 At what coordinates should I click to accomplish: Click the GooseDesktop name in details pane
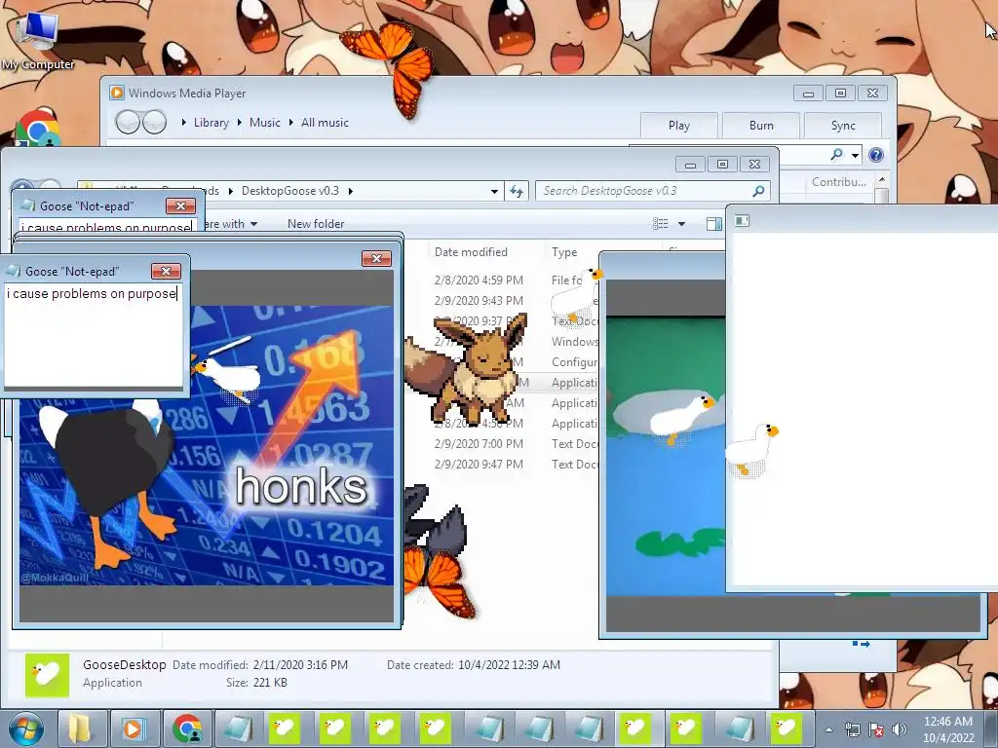pos(124,664)
